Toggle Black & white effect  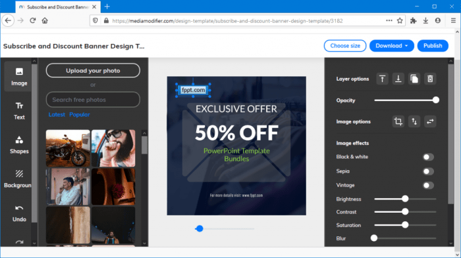point(428,157)
